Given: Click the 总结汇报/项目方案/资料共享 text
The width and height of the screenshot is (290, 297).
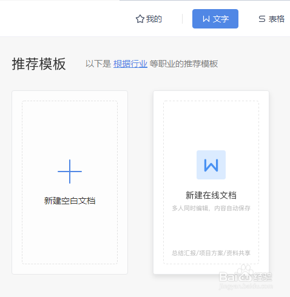Looking at the screenshot, I should click(211, 253).
